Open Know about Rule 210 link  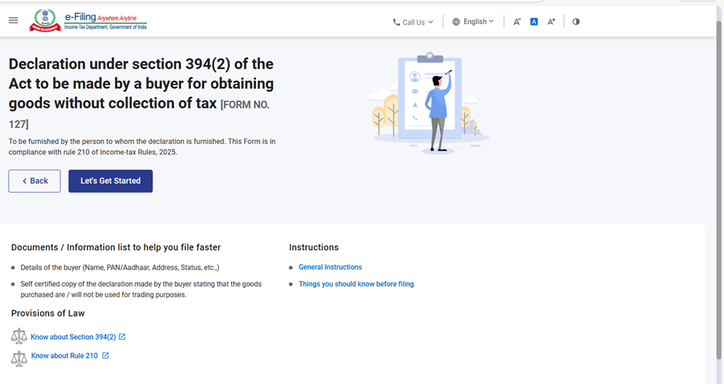pos(64,356)
